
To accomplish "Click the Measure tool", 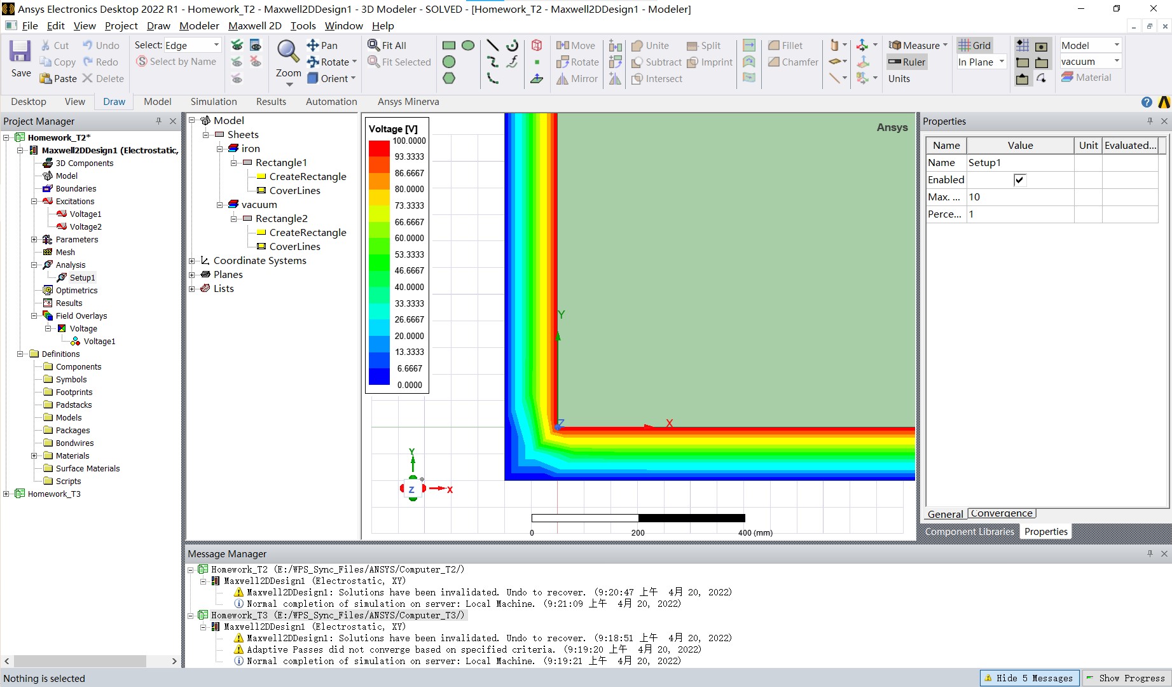I will pyautogui.click(x=914, y=45).
